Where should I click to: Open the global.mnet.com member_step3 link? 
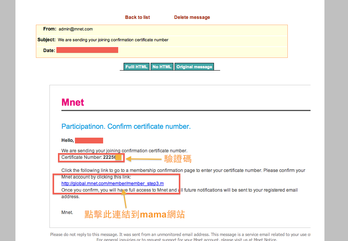[x=112, y=184]
